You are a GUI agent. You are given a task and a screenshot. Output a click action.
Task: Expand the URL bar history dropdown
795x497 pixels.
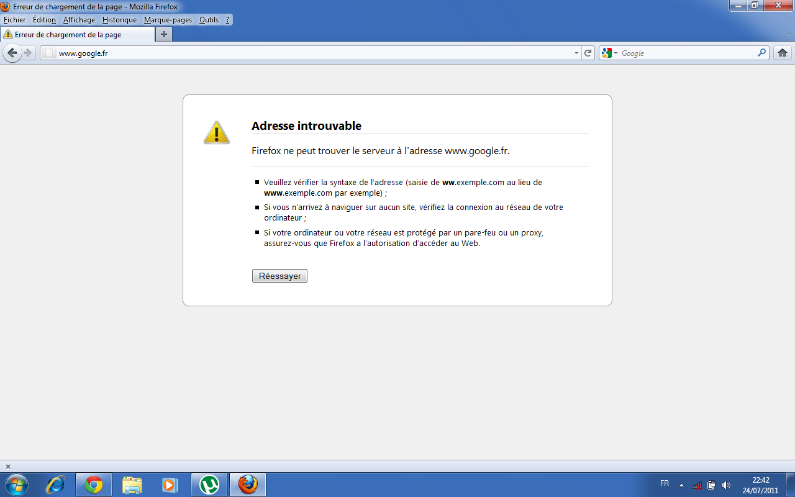576,53
